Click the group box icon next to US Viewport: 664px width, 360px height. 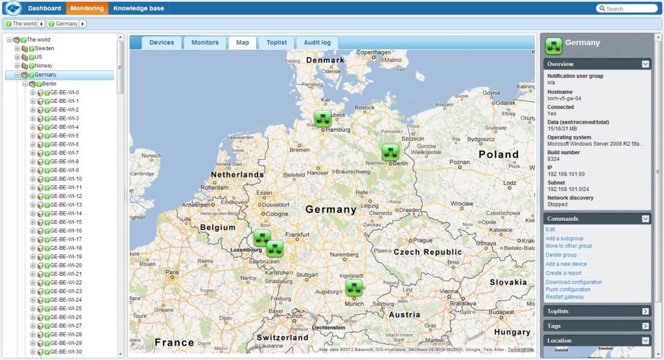click(x=25, y=57)
